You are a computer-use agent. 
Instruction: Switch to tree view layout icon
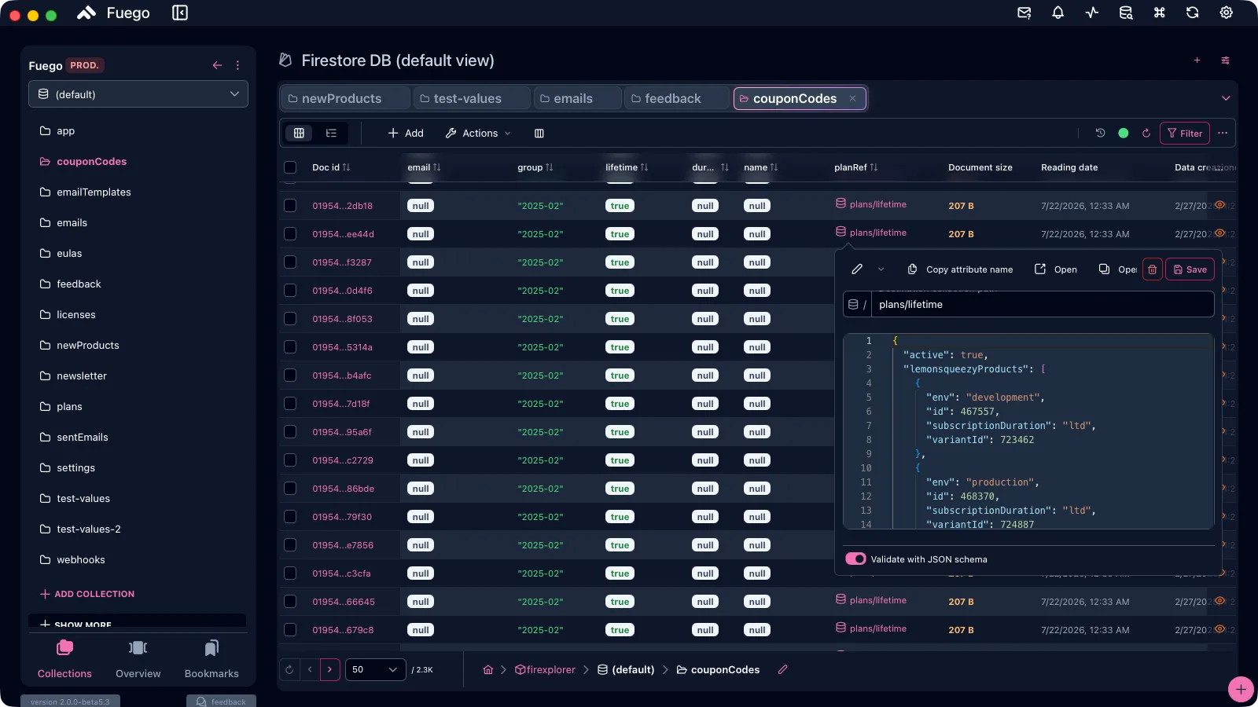click(331, 134)
